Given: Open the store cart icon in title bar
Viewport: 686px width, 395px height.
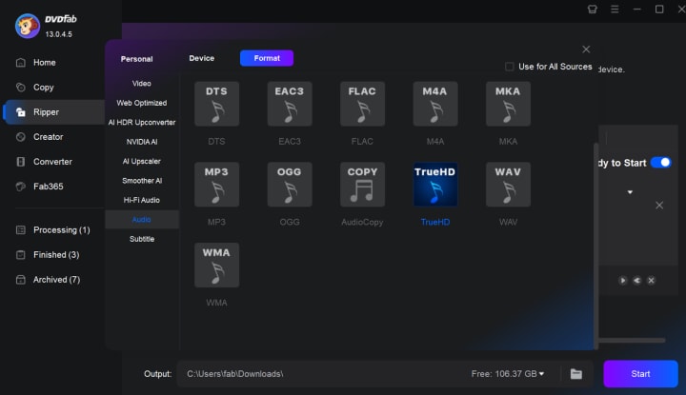Looking at the screenshot, I should 593,10.
